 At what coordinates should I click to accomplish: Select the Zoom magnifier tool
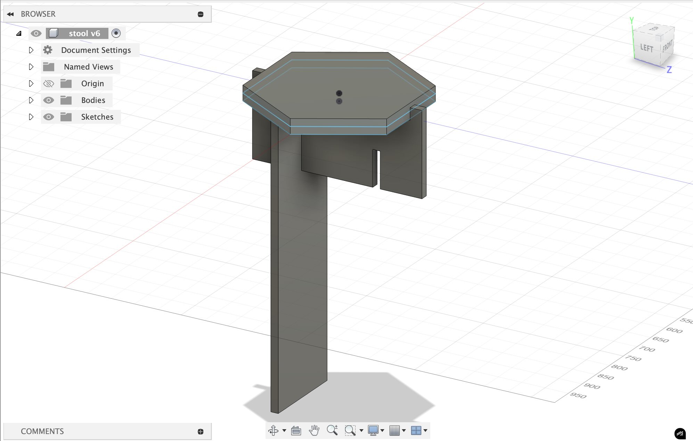click(332, 431)
